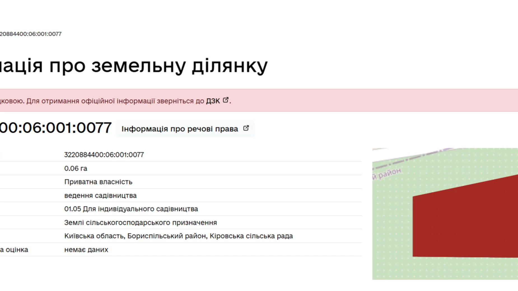Select 01.05 Для індивідуального садівництва value

pyautogui.click(x=131, y=209)
